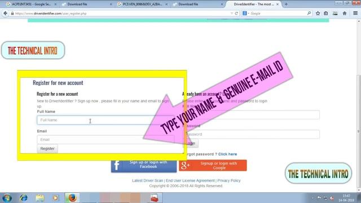This screenshot has width=361, height=203.
Task: Open the bookmarks list clipboard icon
Action: [326, 14]
